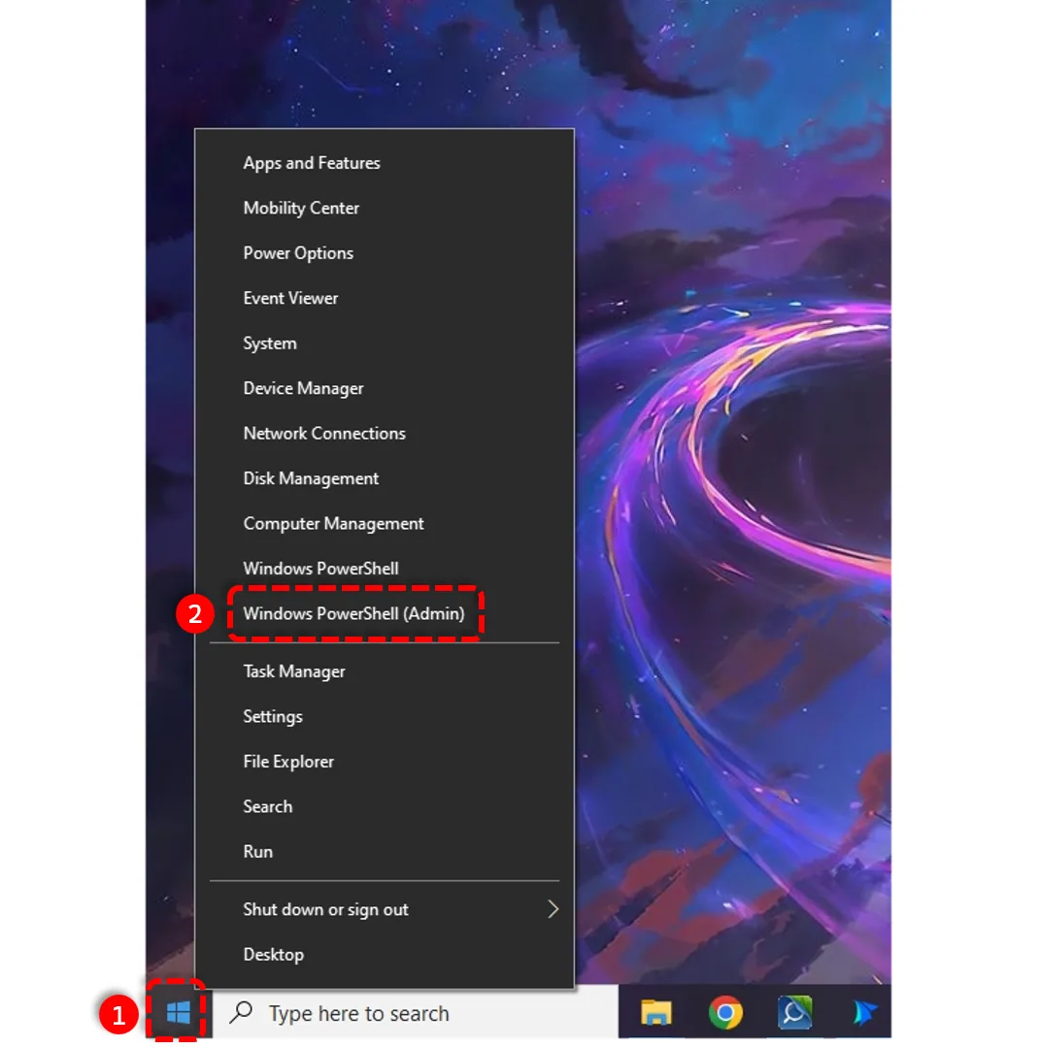Launch Google Chrome from the taskbar
Image resolution: width=1040 pixels, height=1047 pixels.
[x=725, y=1012]
